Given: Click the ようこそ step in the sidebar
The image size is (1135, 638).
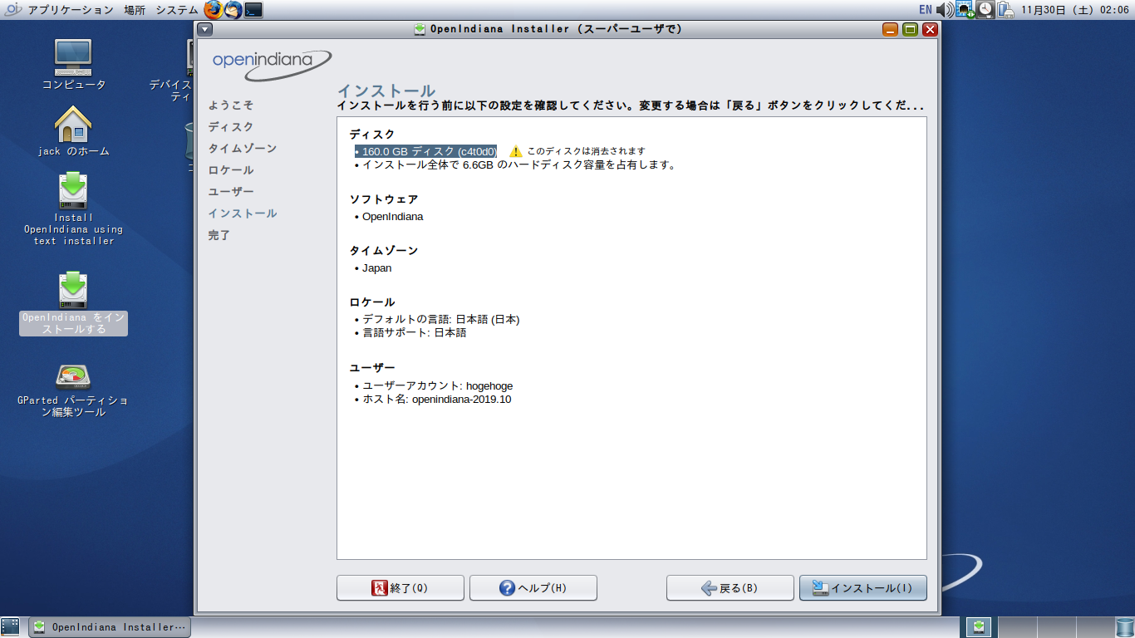Looking at the screenshot, I should (x=231, y=106).
